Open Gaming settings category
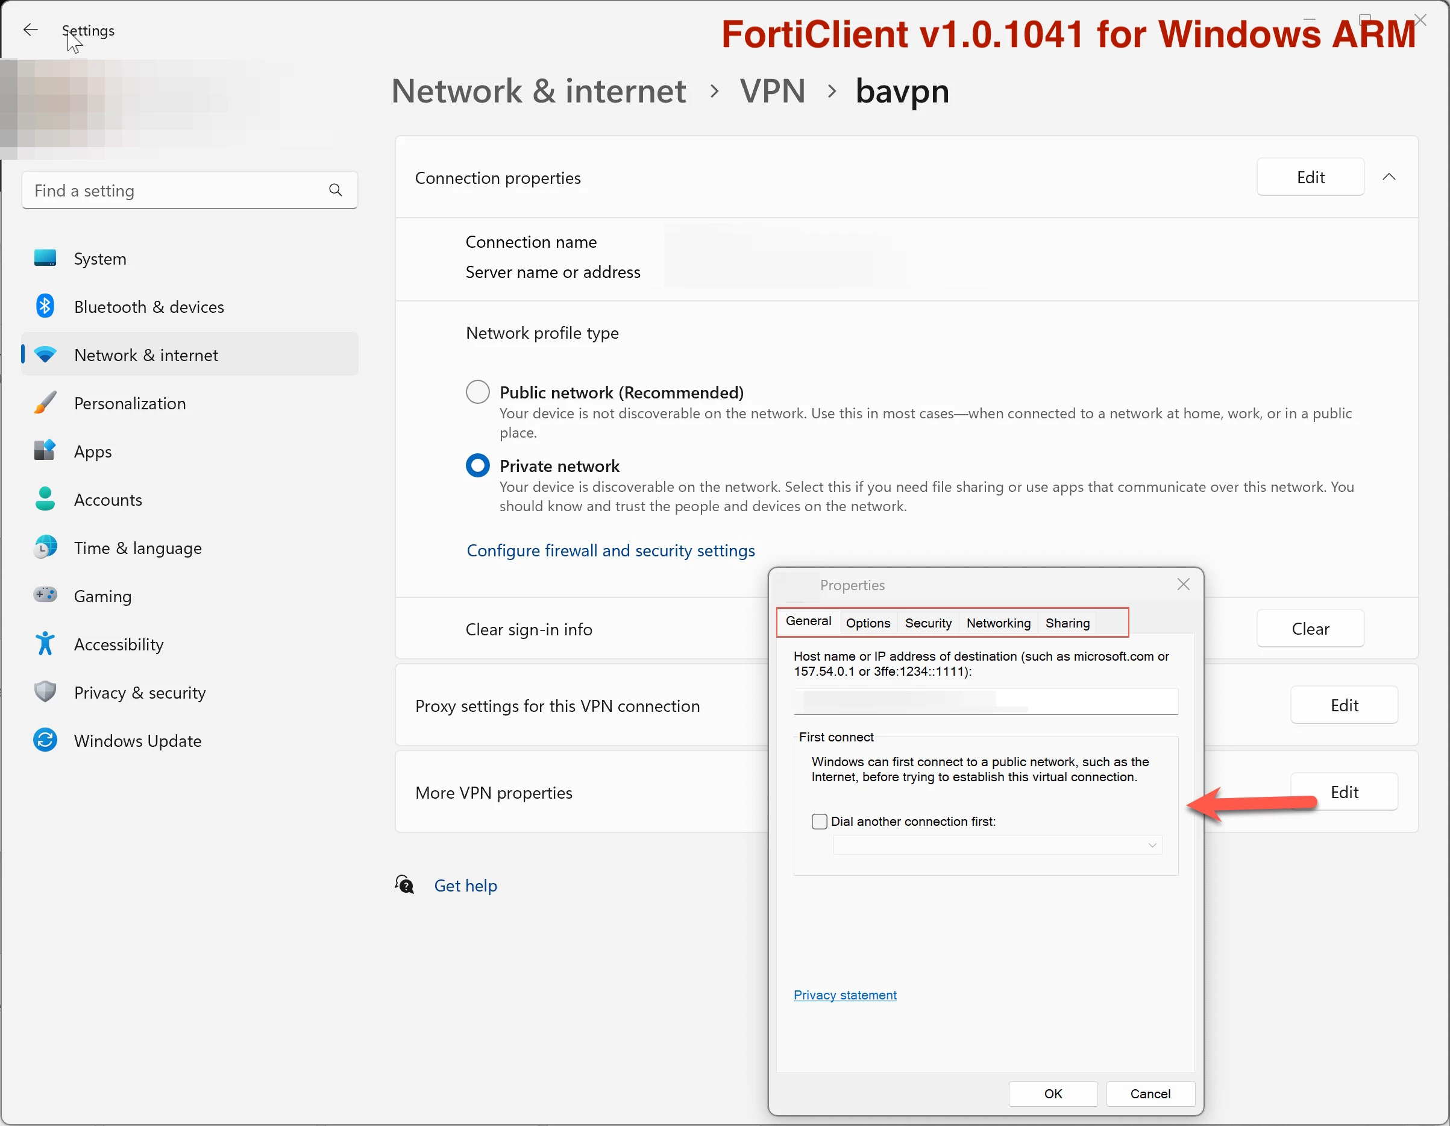This screenshot has width=1450, height=1126. 190,596
